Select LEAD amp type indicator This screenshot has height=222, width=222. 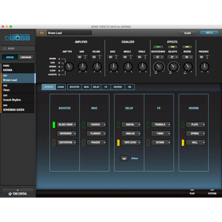tap(59, 63)
